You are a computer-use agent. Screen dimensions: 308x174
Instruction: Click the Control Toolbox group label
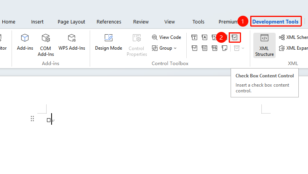tap(170, 64)
